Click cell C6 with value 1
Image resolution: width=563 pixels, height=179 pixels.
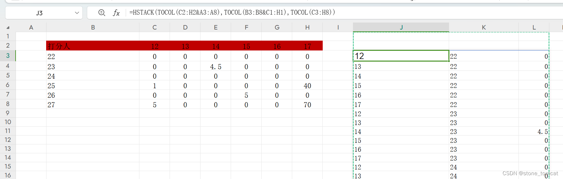pos(155,85)
